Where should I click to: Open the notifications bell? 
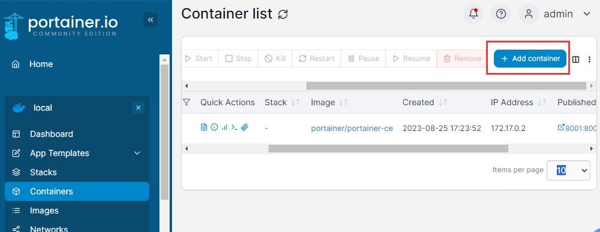(x=474, y=14)
